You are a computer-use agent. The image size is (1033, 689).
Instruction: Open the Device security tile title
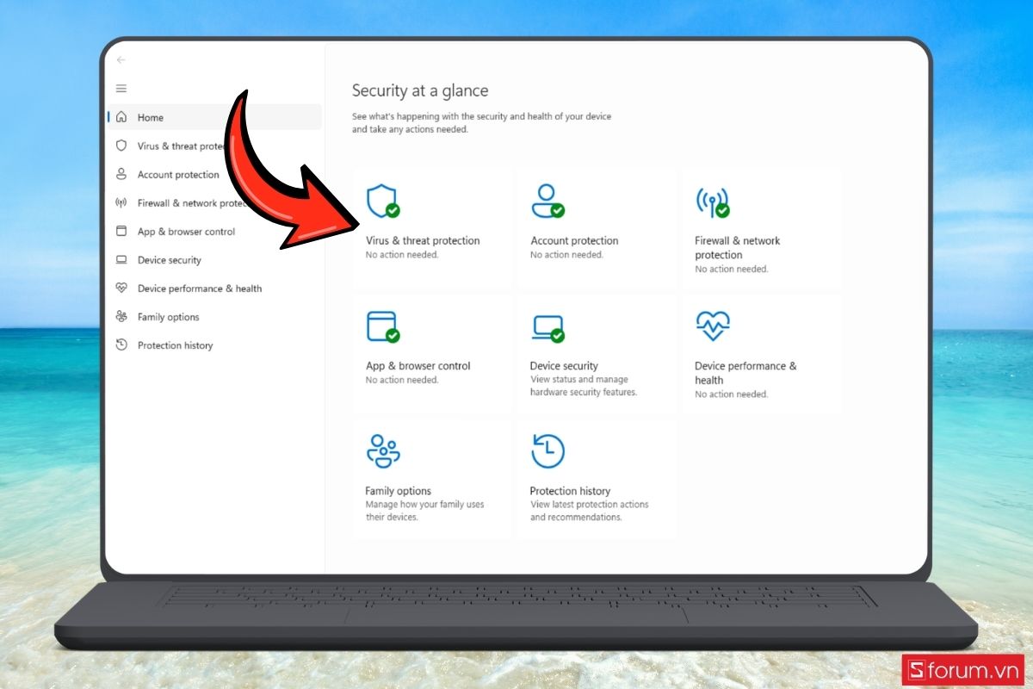564,366
